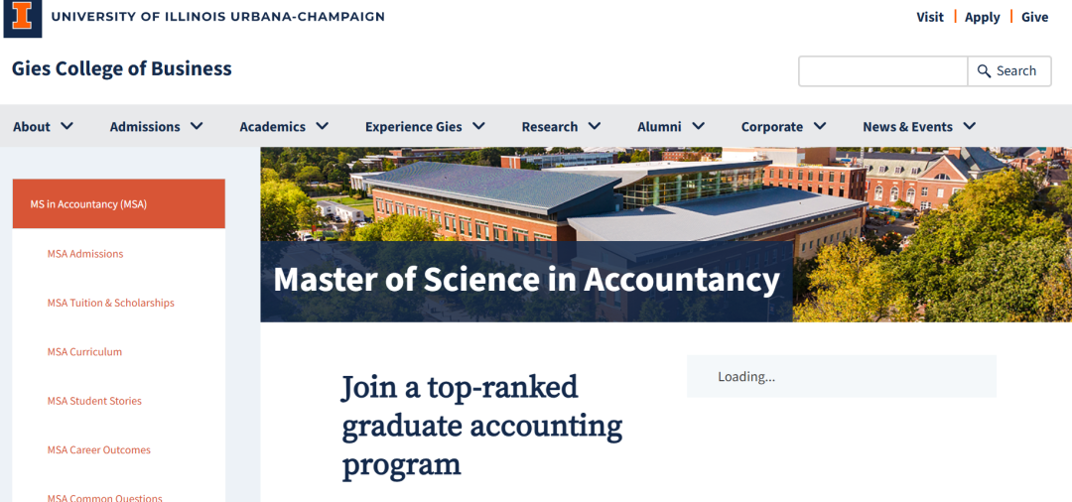Open the Experience Gies chevron
The height and width of the screenshot is (502, 1072).
pos(478,126)
